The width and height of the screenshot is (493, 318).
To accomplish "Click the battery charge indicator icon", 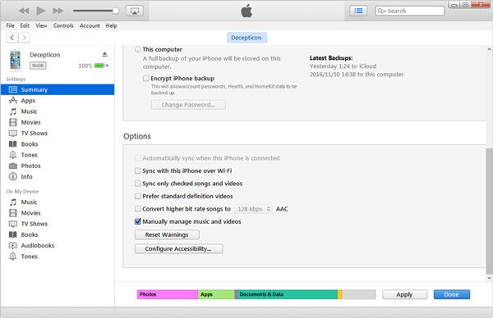I will [x=99, y=66].
